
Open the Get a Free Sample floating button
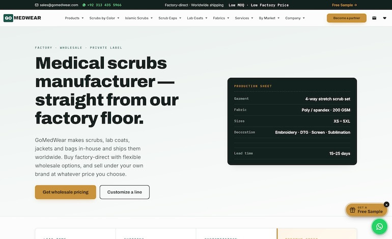click(x=367, y=210)
